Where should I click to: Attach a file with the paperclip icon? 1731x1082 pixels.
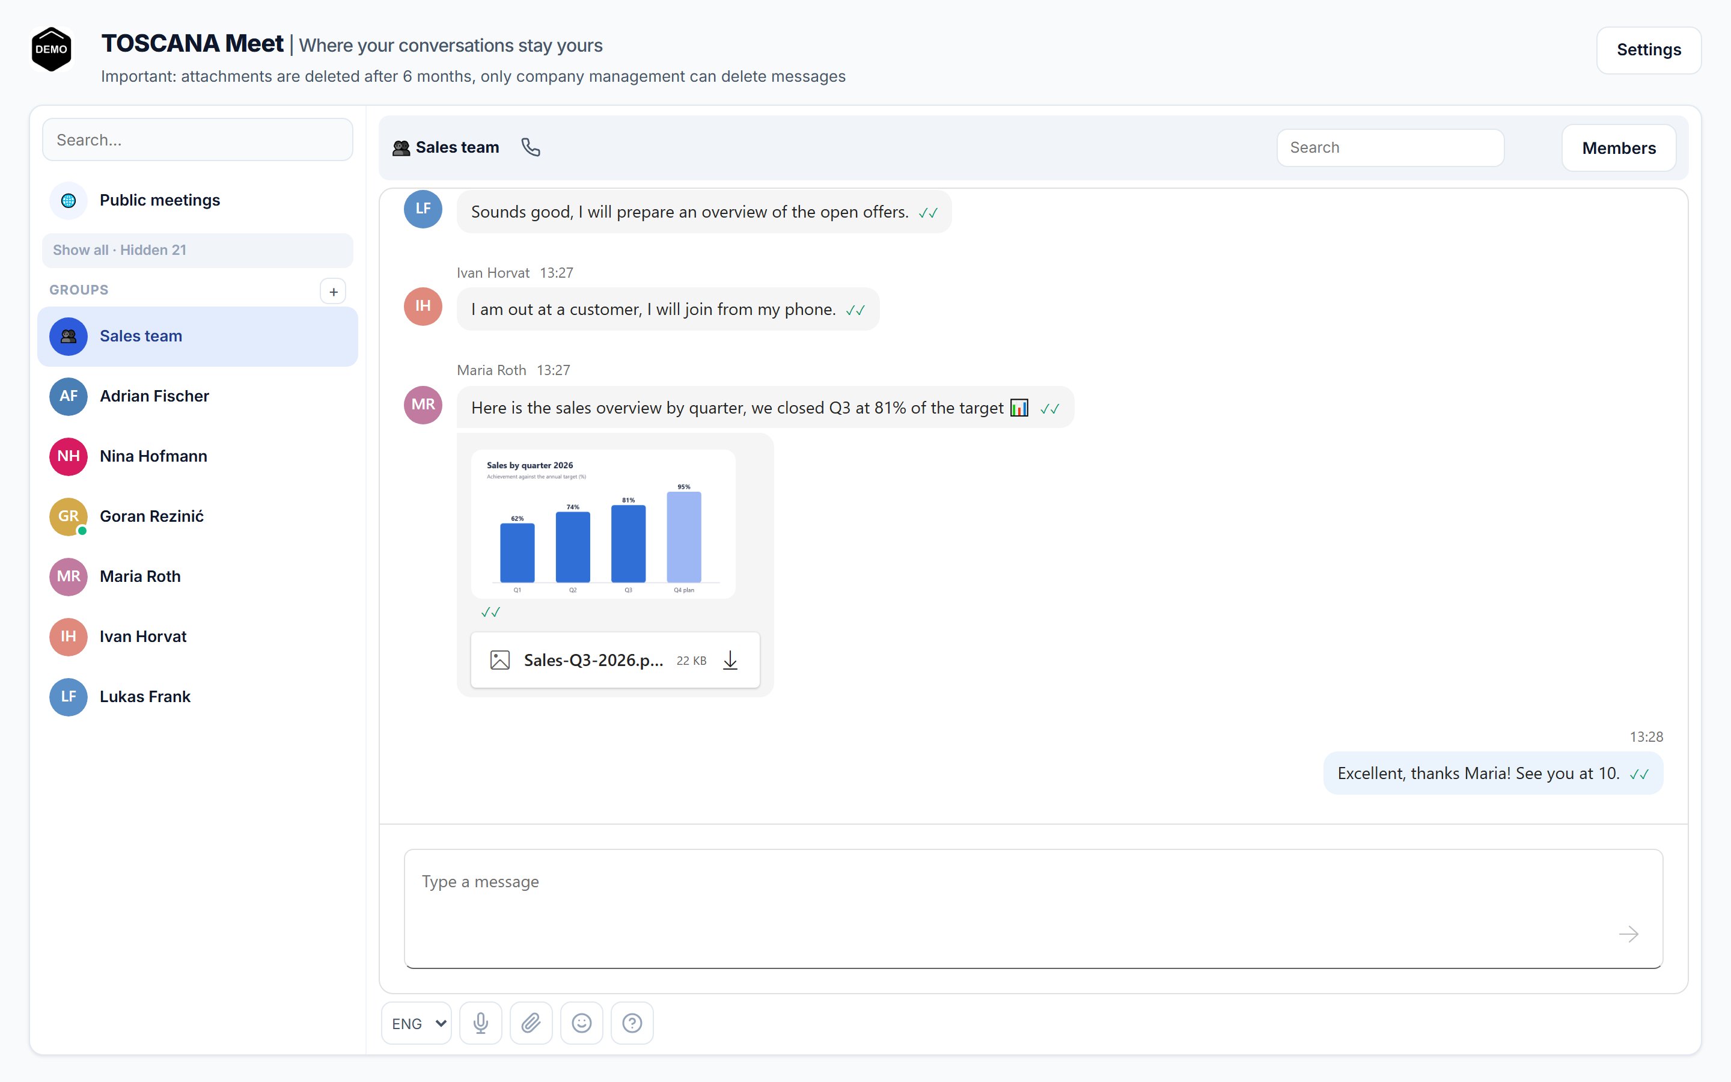pyautogui.click(x=531, y=1023)
